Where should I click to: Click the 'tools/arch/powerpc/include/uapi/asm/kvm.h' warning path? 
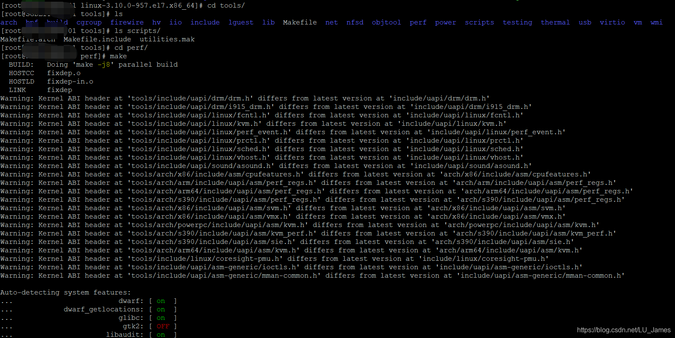(x=218, y=225)
